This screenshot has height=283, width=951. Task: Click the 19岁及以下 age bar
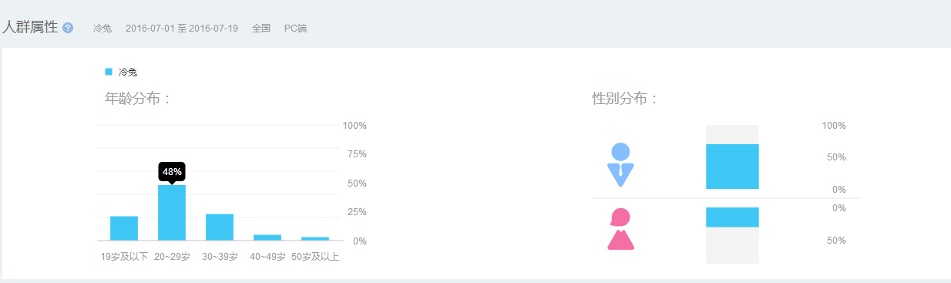click(x=124, y=228)
